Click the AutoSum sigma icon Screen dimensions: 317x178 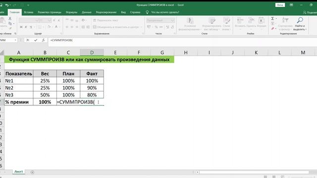point(272,19)
